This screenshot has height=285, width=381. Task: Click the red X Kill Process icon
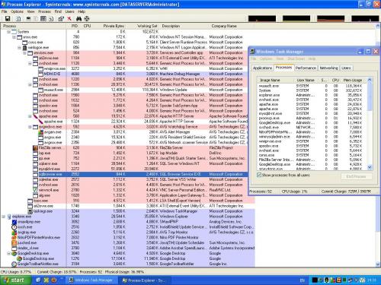pyautogui.click(x=69, y=18)
